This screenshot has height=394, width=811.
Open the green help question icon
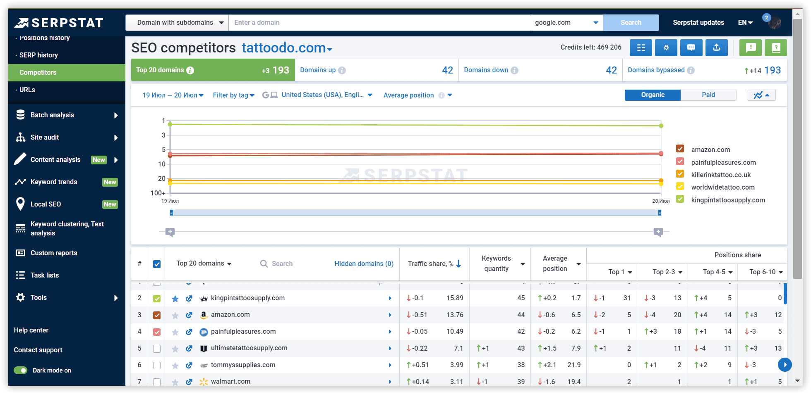pos(775,48)
